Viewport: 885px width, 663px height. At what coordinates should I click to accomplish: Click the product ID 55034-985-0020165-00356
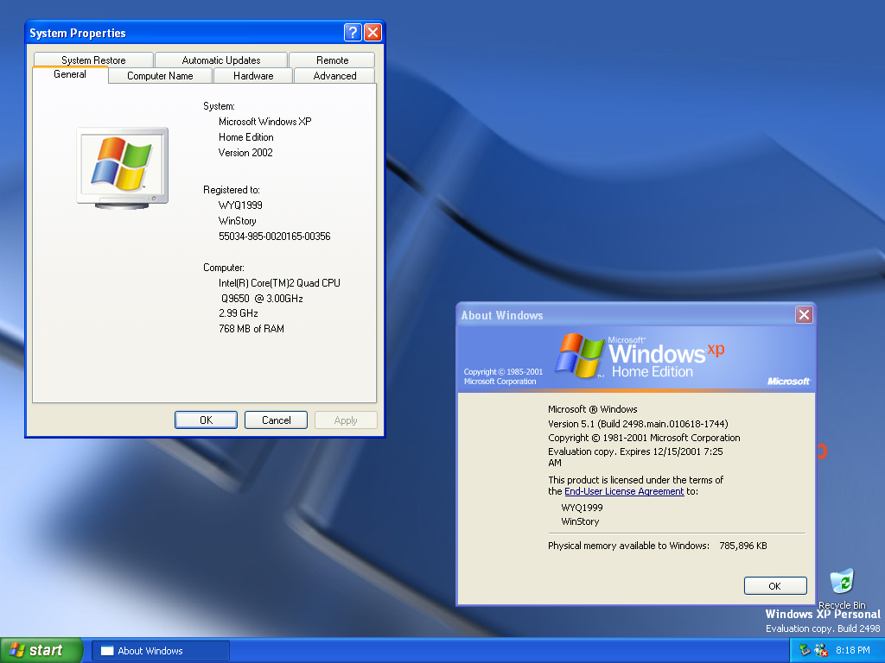[274, 237]
